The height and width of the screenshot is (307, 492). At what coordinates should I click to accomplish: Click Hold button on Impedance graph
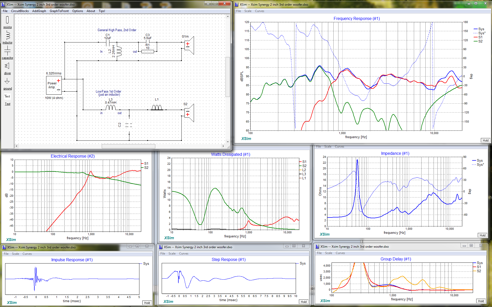pos(483,235)
